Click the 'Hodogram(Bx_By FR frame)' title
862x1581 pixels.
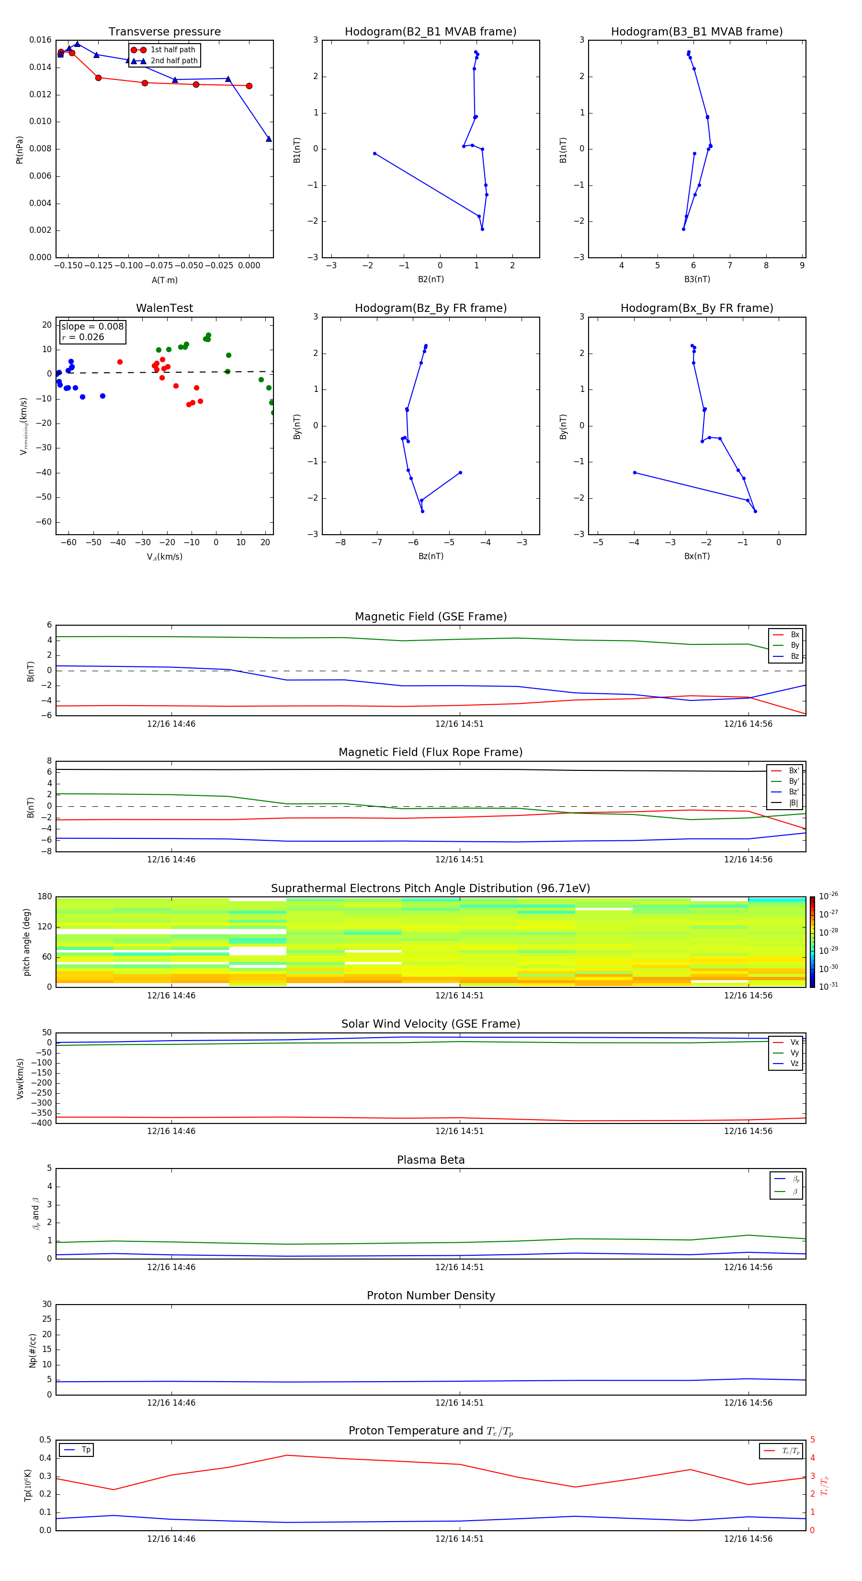click(697, 308)
